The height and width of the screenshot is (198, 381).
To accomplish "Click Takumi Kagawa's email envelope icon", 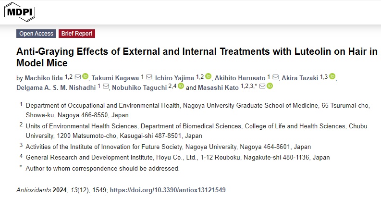I will point(149,77).
